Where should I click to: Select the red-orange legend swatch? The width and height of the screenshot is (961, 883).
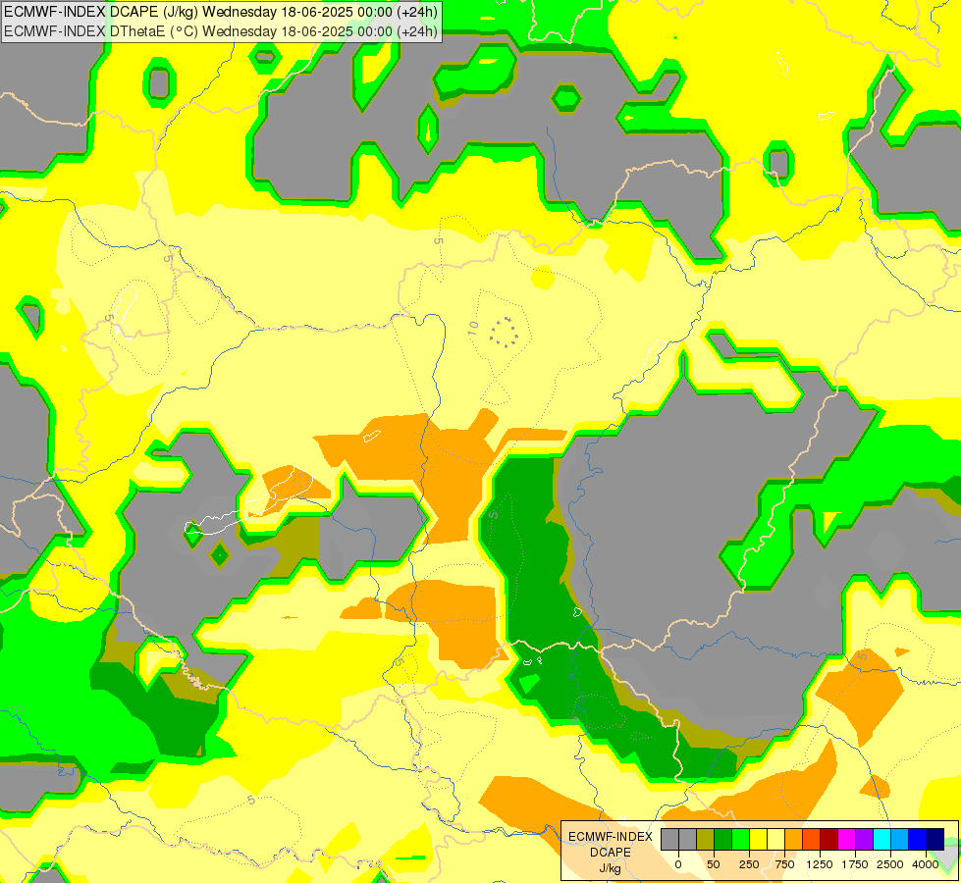point(811,839)
